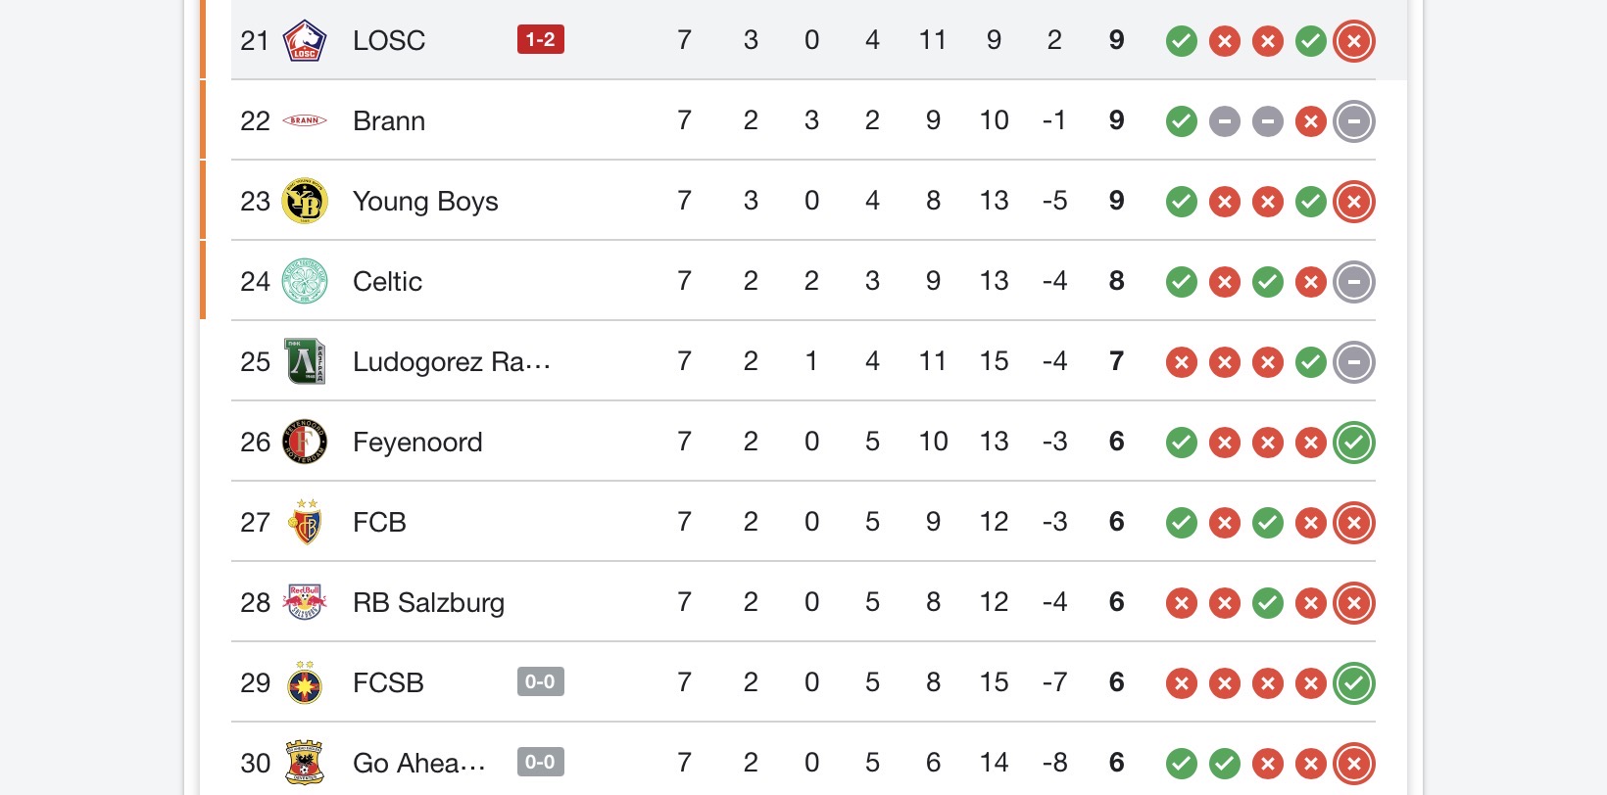Select Ludogorets' points total of 7

point(1116,362)
